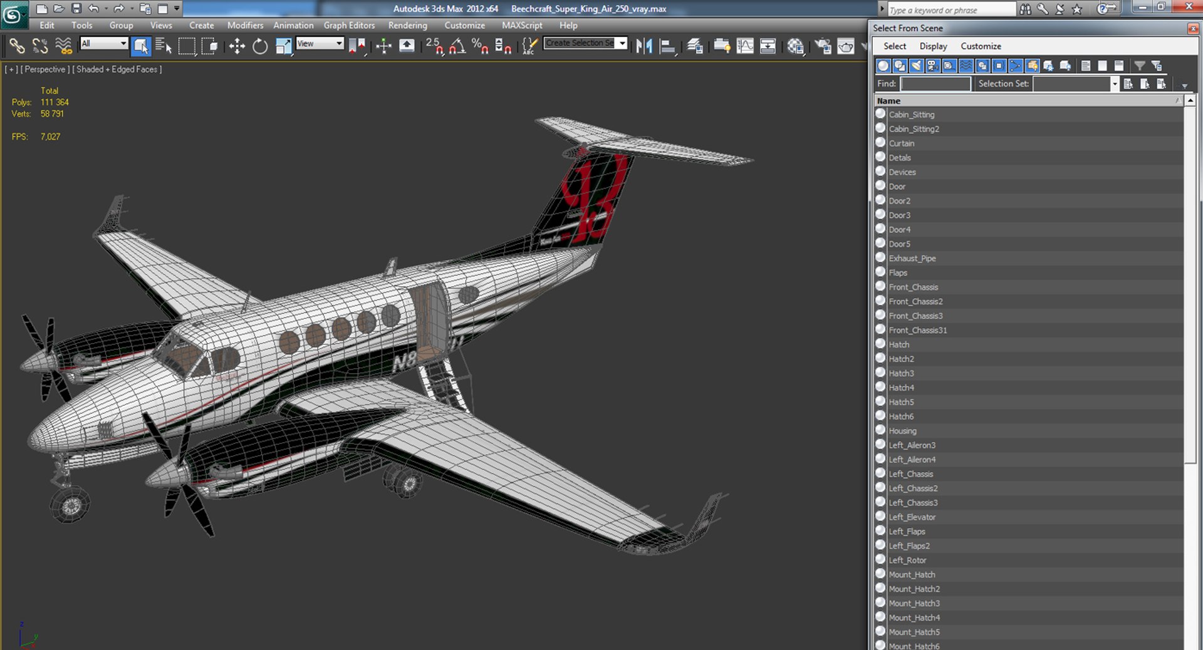Viewport: 1203px width, 650px height.
Task: Click the Render Production teapot icon
Action: [x=846, y=46]
